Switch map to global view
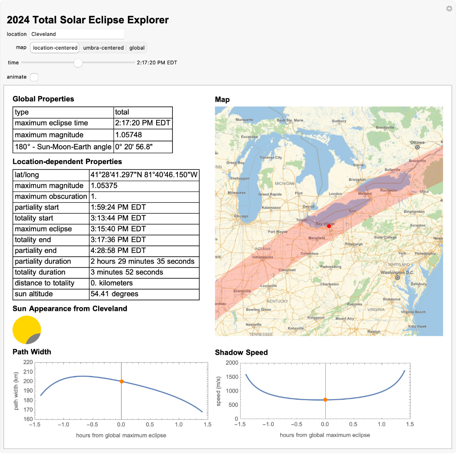 [x=137, y=48]
